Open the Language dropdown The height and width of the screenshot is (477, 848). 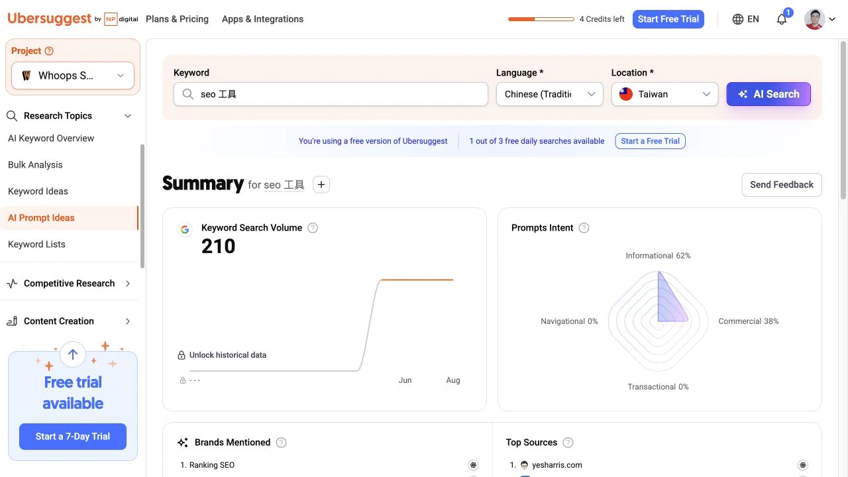550,94
